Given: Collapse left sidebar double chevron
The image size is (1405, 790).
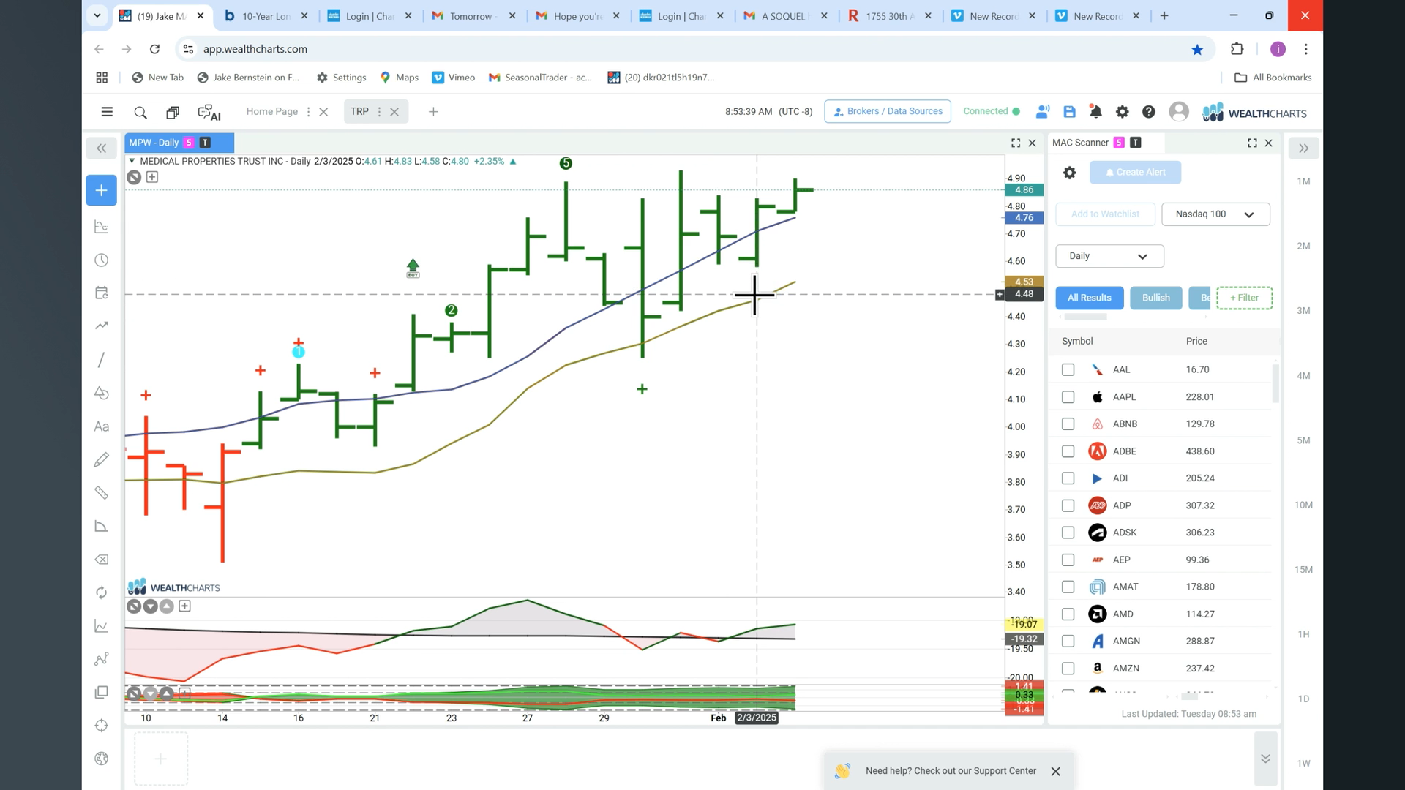Looking at the screenshot, I should coord(102,148).
